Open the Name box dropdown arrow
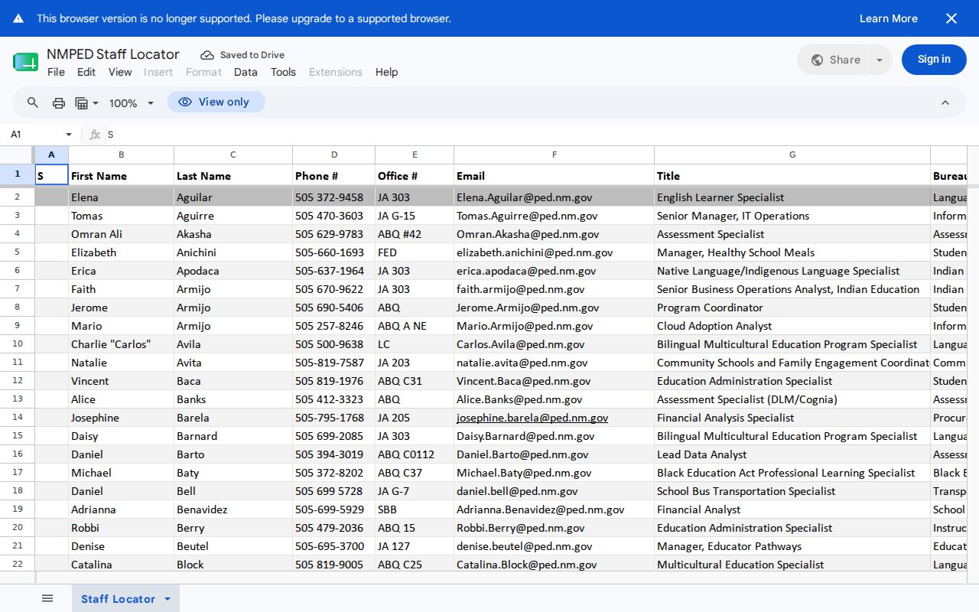This screenshot has width=979, height=612. pos(69,134)
